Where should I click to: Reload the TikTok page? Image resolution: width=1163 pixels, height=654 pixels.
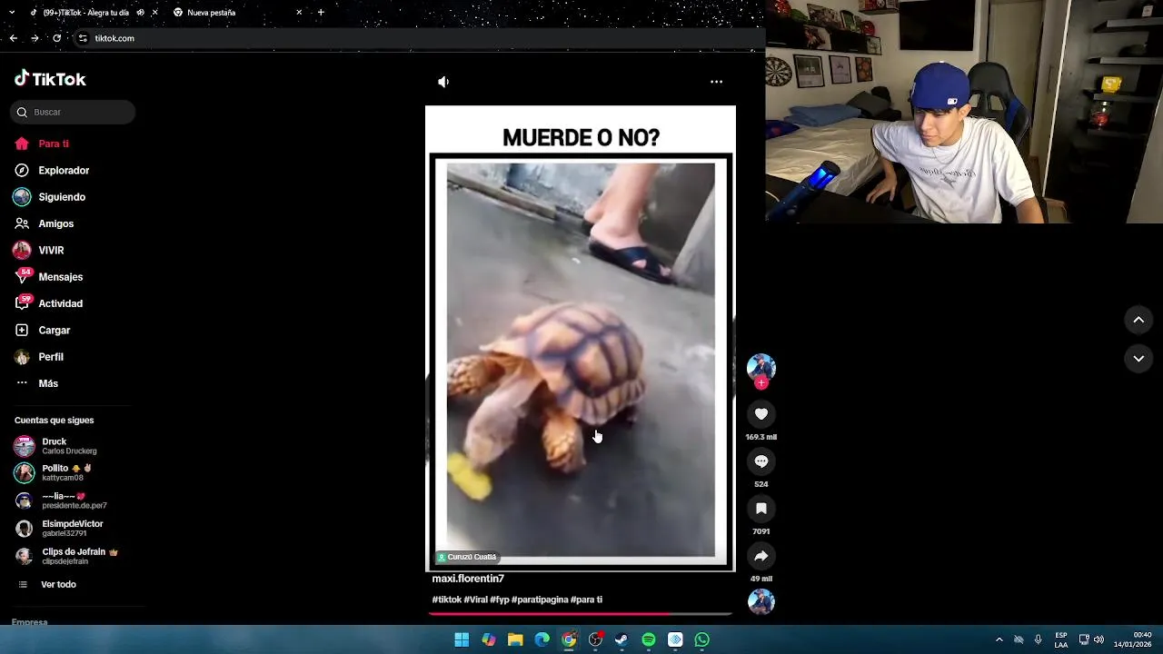click(x=56, y=38)
